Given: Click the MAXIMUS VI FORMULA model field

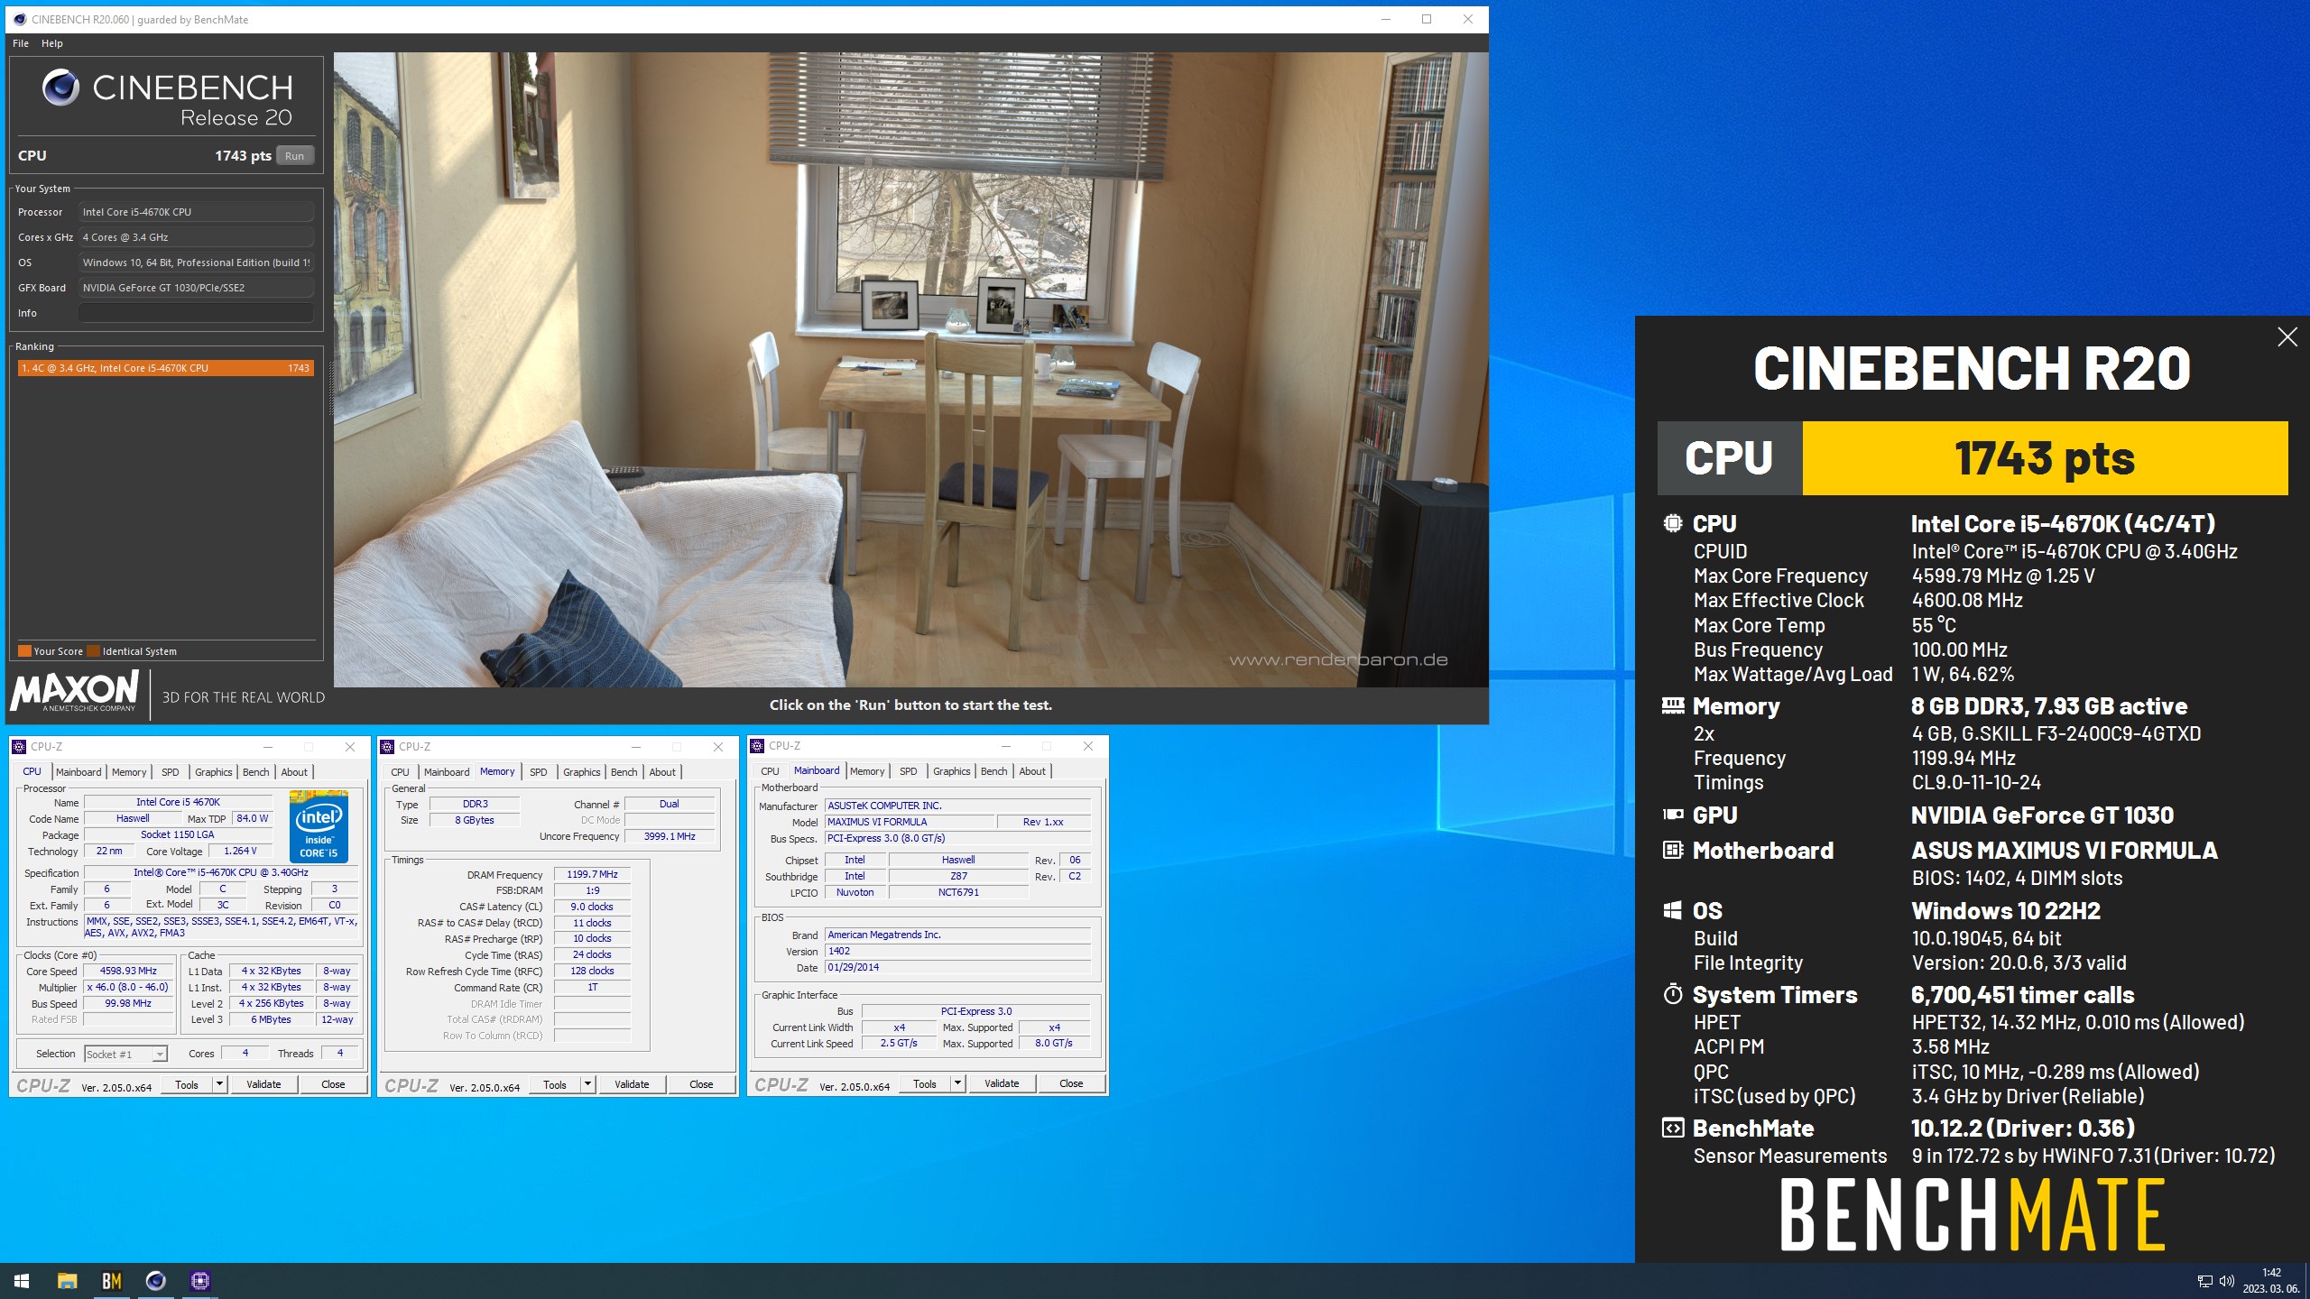Looking at the screenshot, I should 910,822.
